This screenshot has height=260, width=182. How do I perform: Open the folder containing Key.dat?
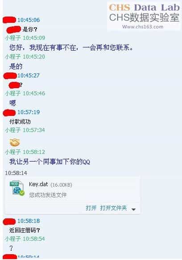113,208
